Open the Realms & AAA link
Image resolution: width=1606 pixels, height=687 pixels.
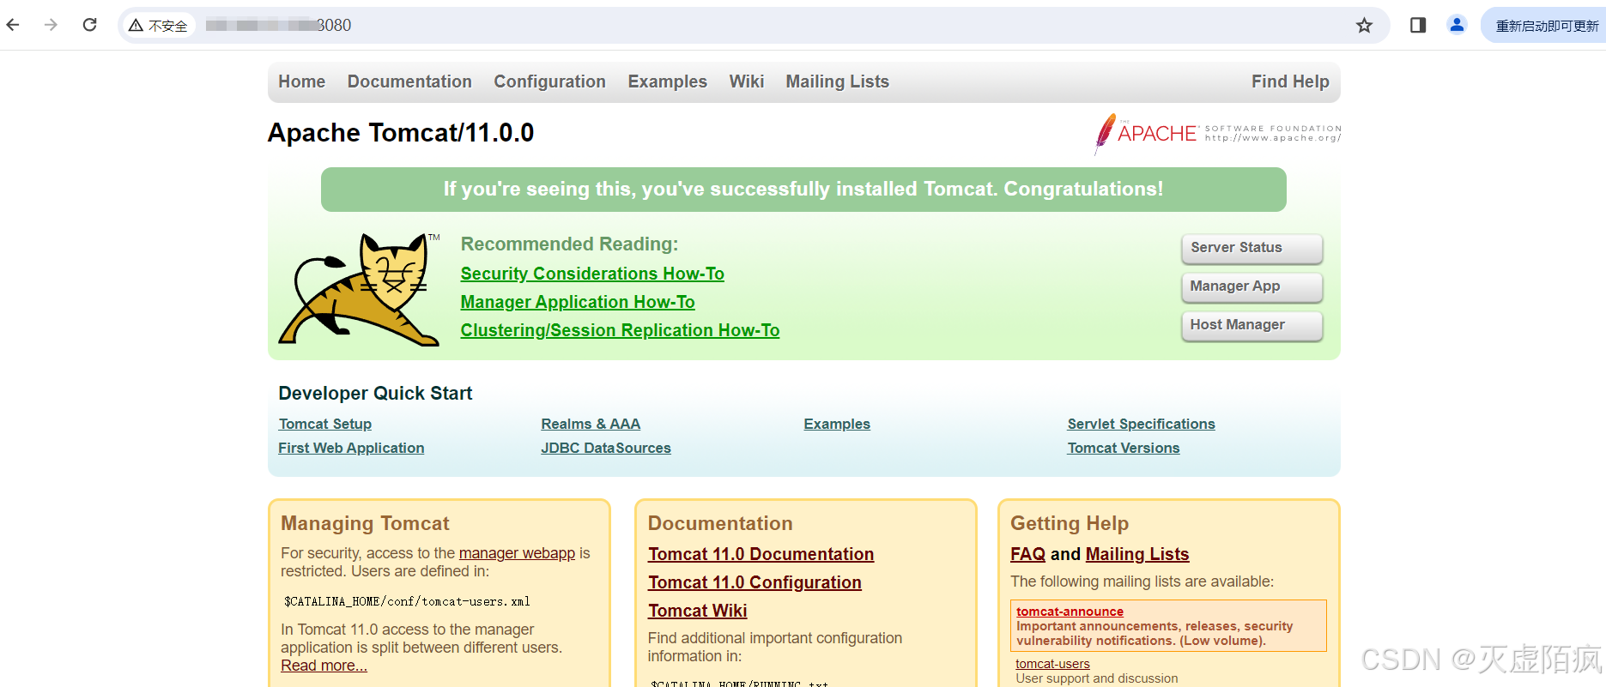[x=591, y=424]
